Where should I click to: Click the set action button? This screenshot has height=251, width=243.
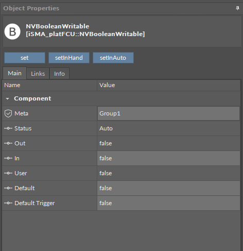(x=25, y=58)
